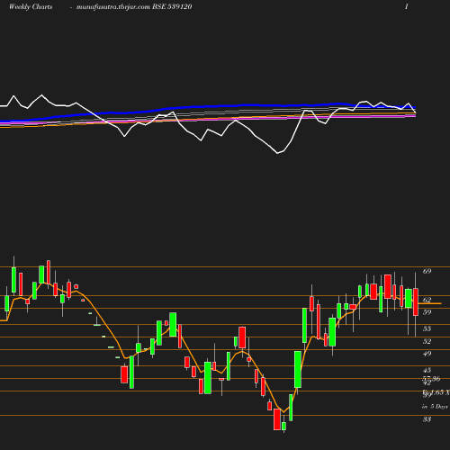Click the 52 price axis label
This screenshot has height=450, width=450.
pyautogui.click(x=427, y=341)
